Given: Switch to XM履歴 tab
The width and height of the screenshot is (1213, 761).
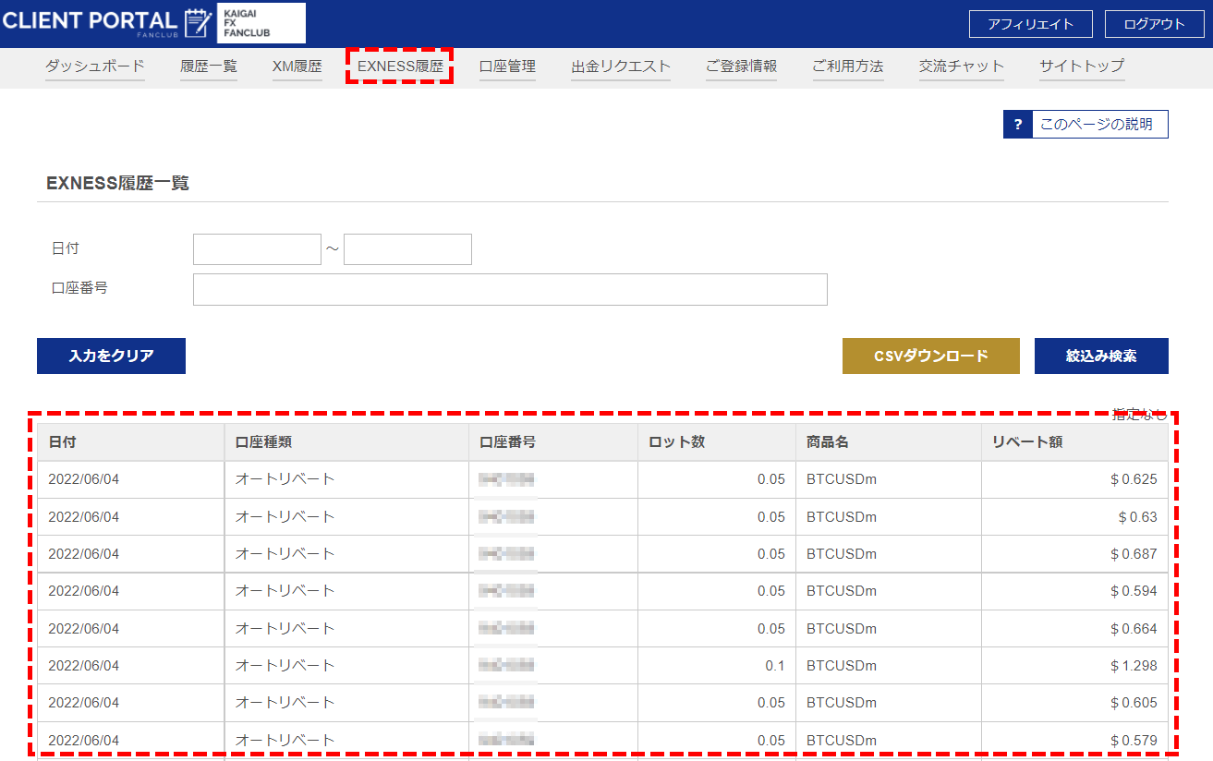Looking at the screenshot, I should coord(297,66).
